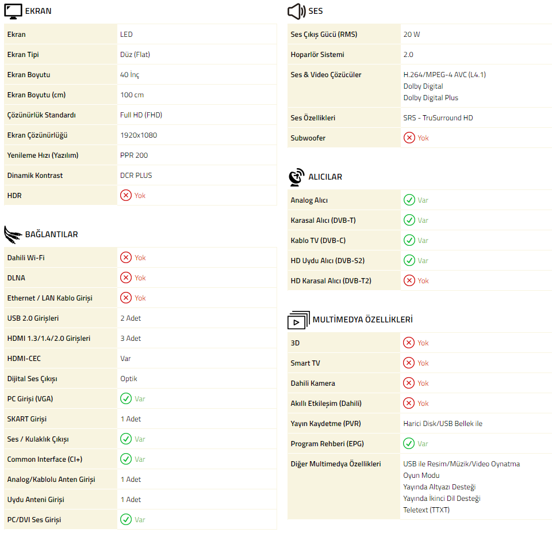This screenshot has width=552, height=536.
Task: Click the green check for Analog Alıcı
Action: point(409,200)
